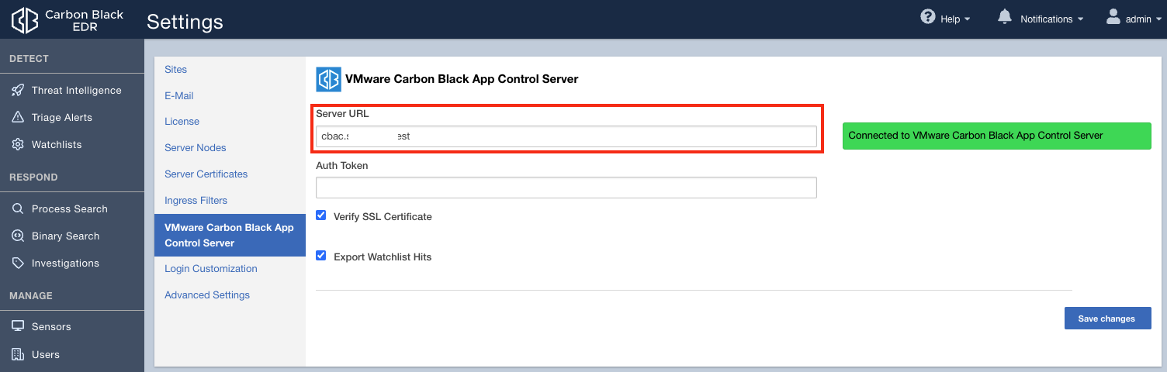Viewport: 1167px width, 372px height.
Task: Click the Users building icon
Action: pos(18,355)
